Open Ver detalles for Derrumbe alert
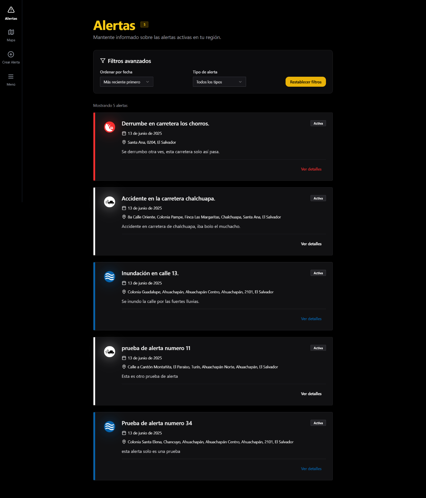The height and width of the screenshot is (498, 426). pyautogui.click(x=311, y=169)
